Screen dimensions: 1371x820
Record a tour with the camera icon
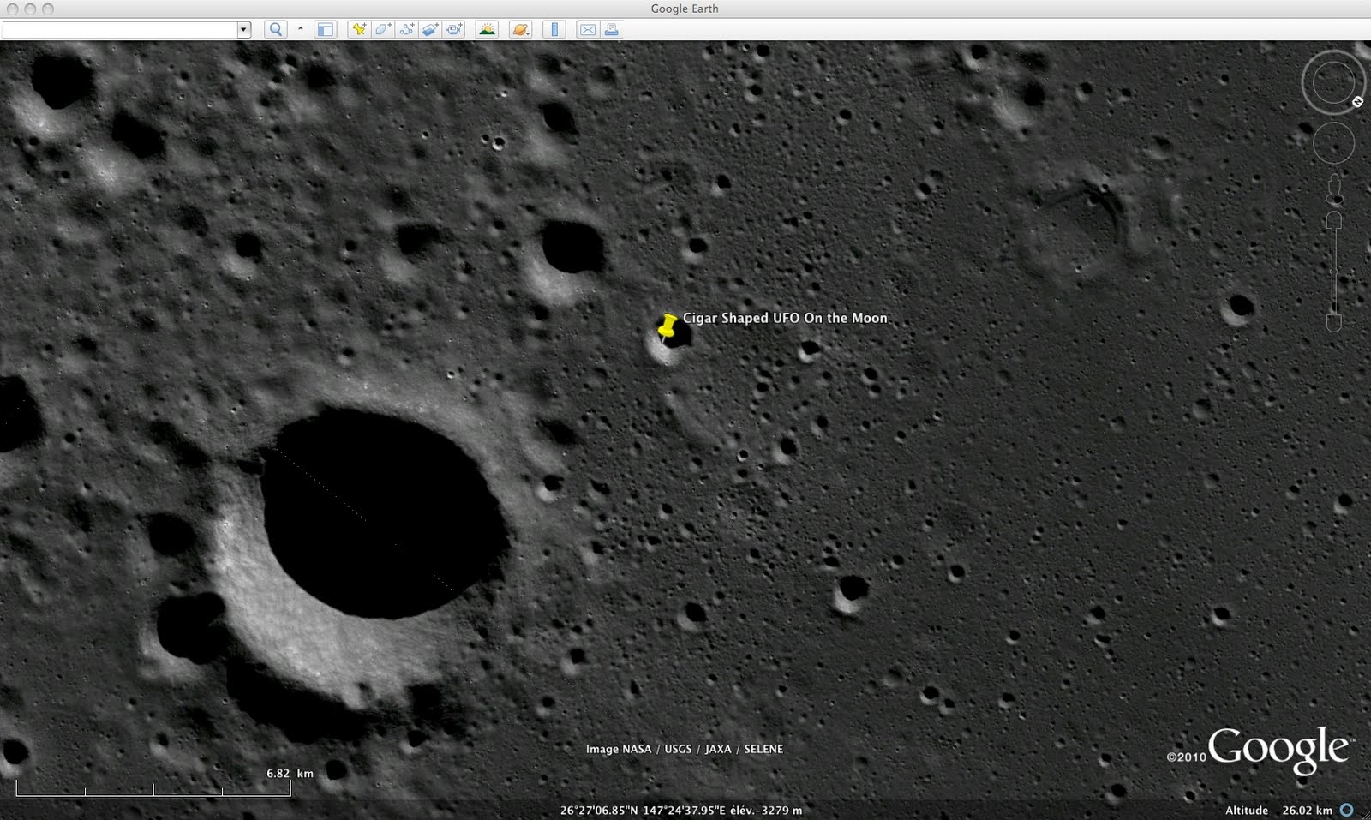pyautogui.click(x=454, y=29)
